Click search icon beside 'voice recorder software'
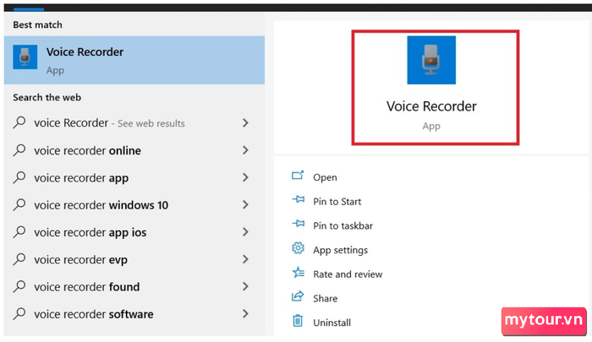Viewport: 592px width, 342px height. (19, 314)
